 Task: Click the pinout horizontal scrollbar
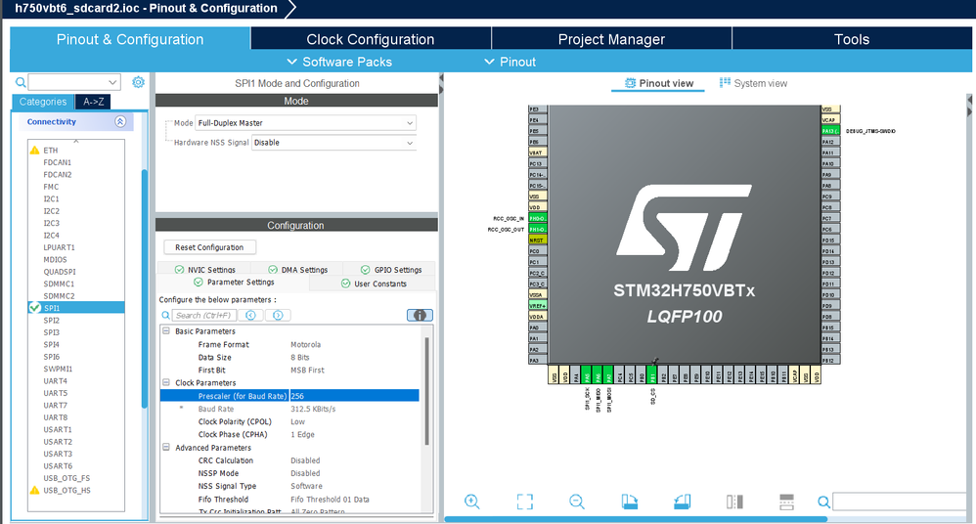636,518
